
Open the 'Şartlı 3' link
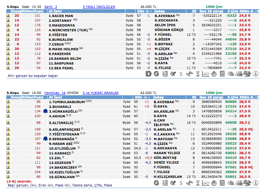click(51, 7)
